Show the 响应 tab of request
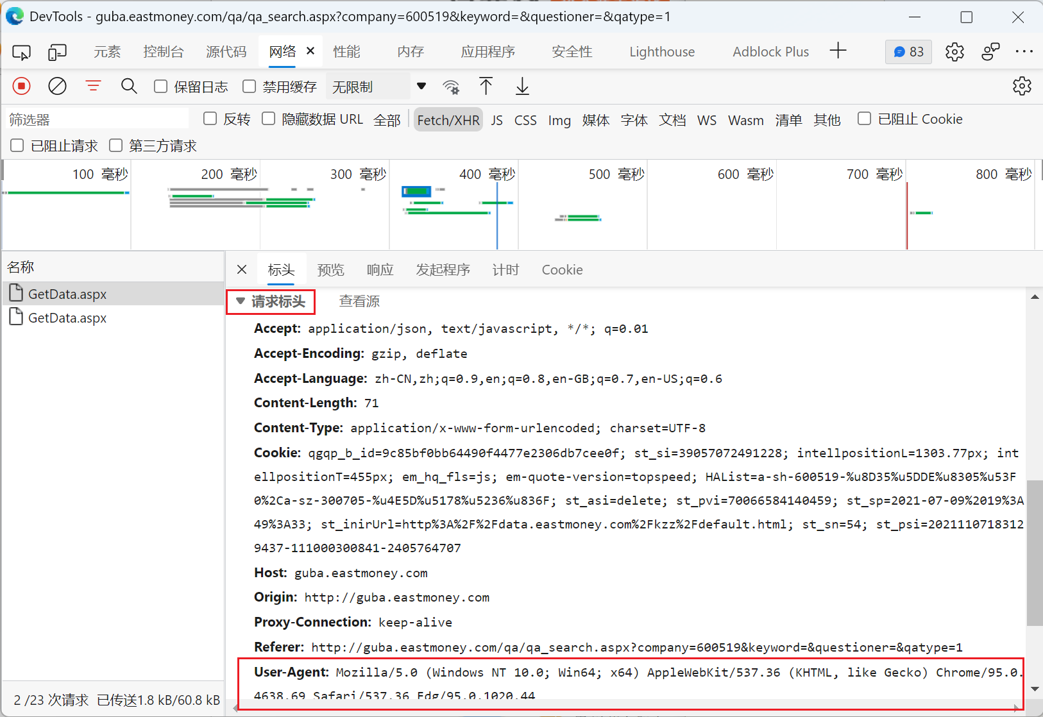Screen dimensions: 1043x717 [380, 270]
